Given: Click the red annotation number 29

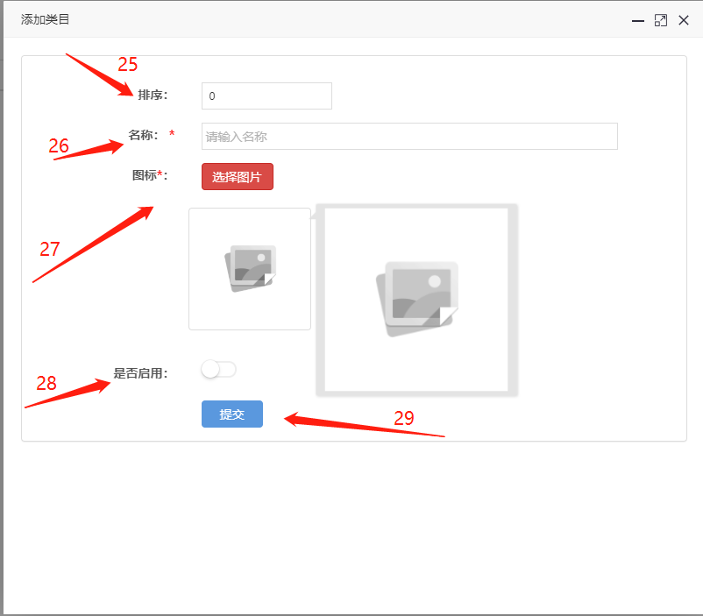Looking at the screenshot, I should tap(403, 418).
